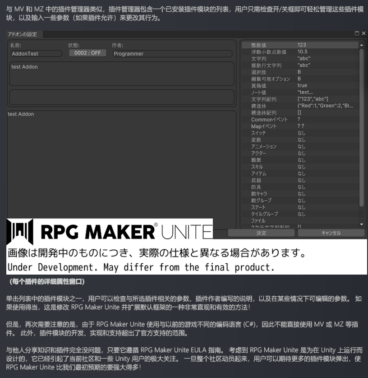Select the アニメーション parameter row
Viewport: 368px width, 378px height.
click(300, 146)
